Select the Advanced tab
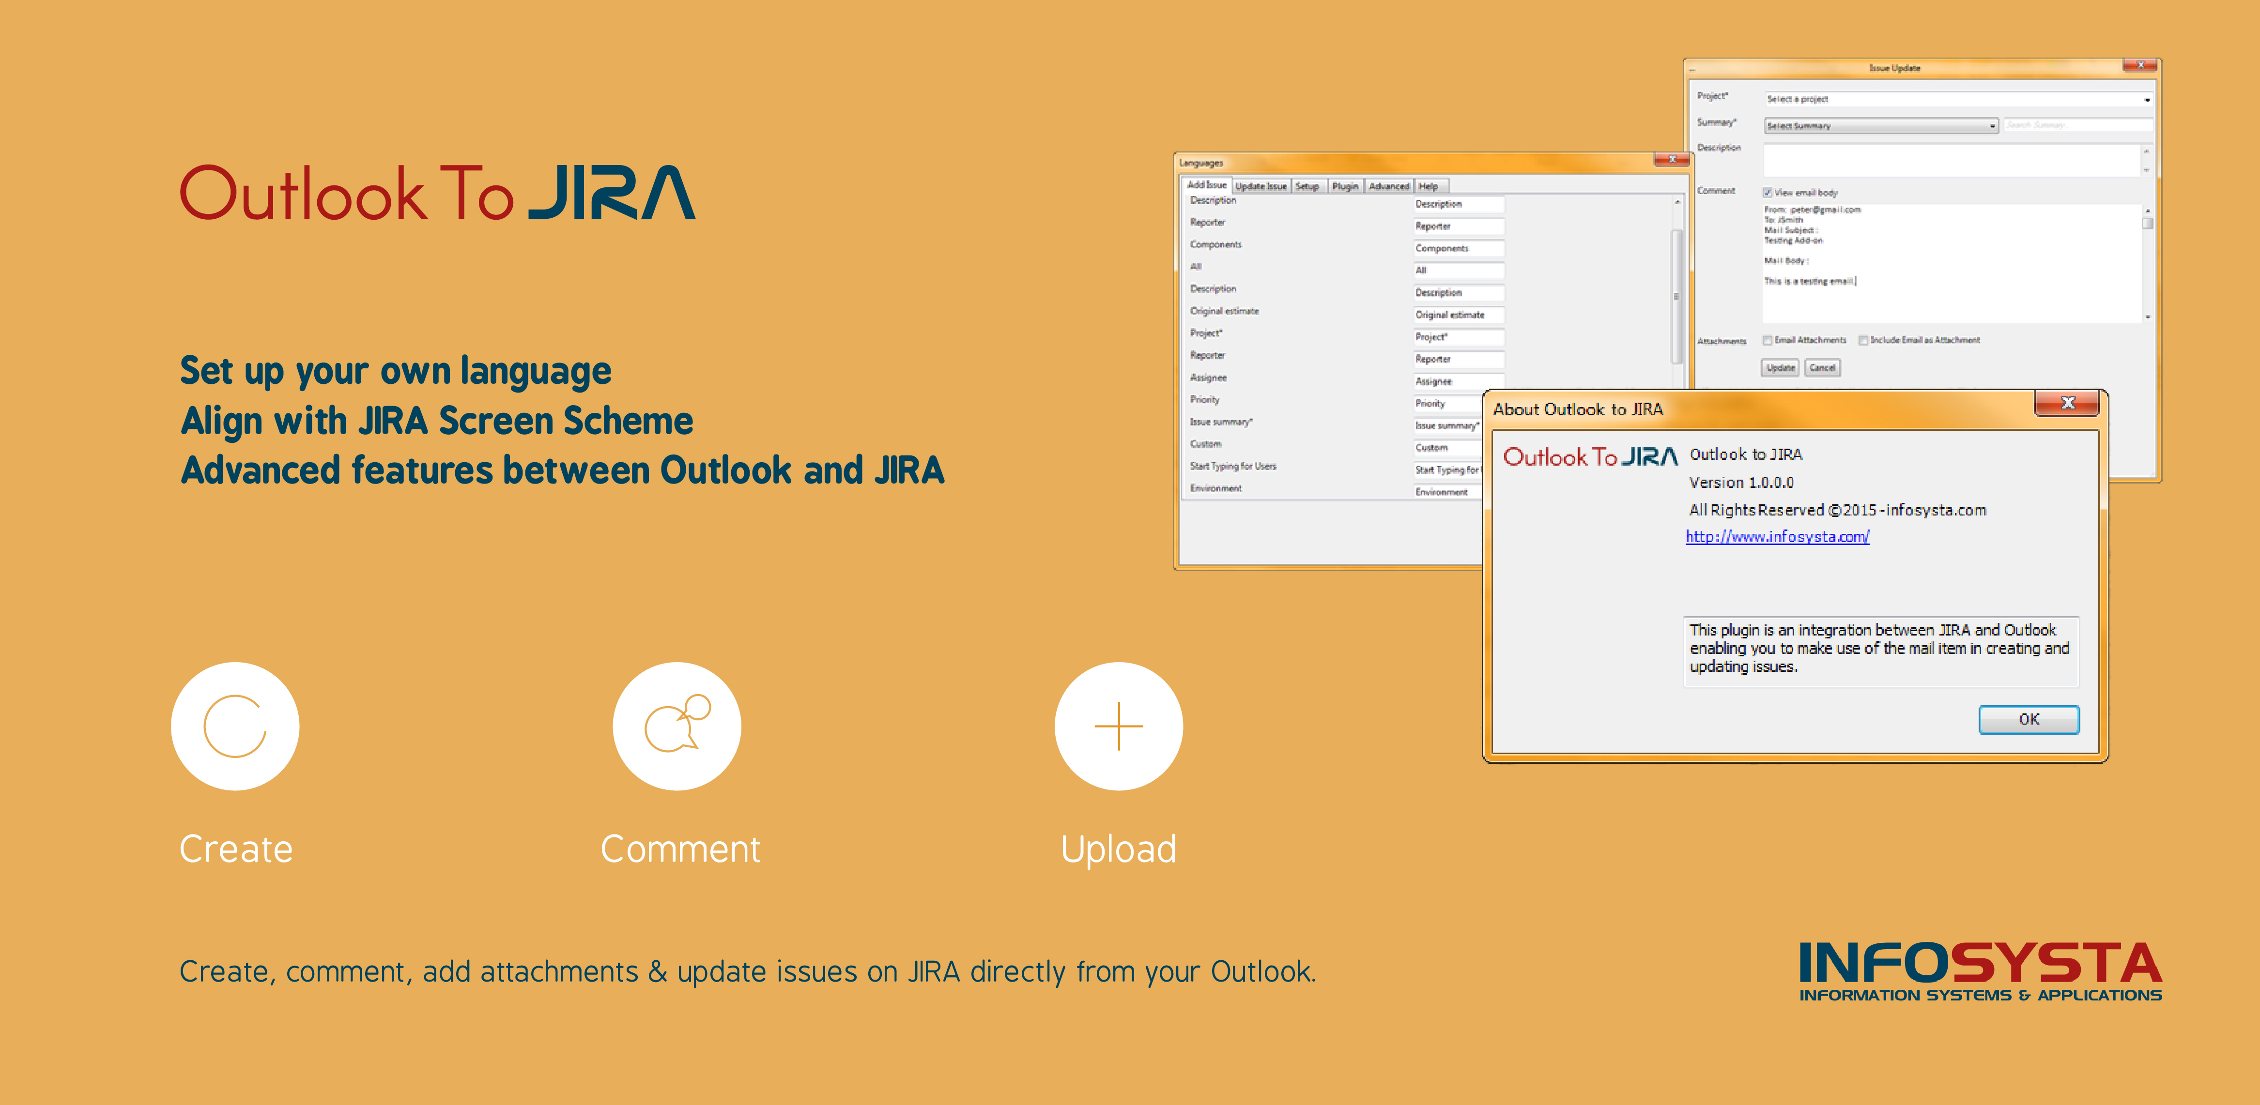 coord(1389,186)
